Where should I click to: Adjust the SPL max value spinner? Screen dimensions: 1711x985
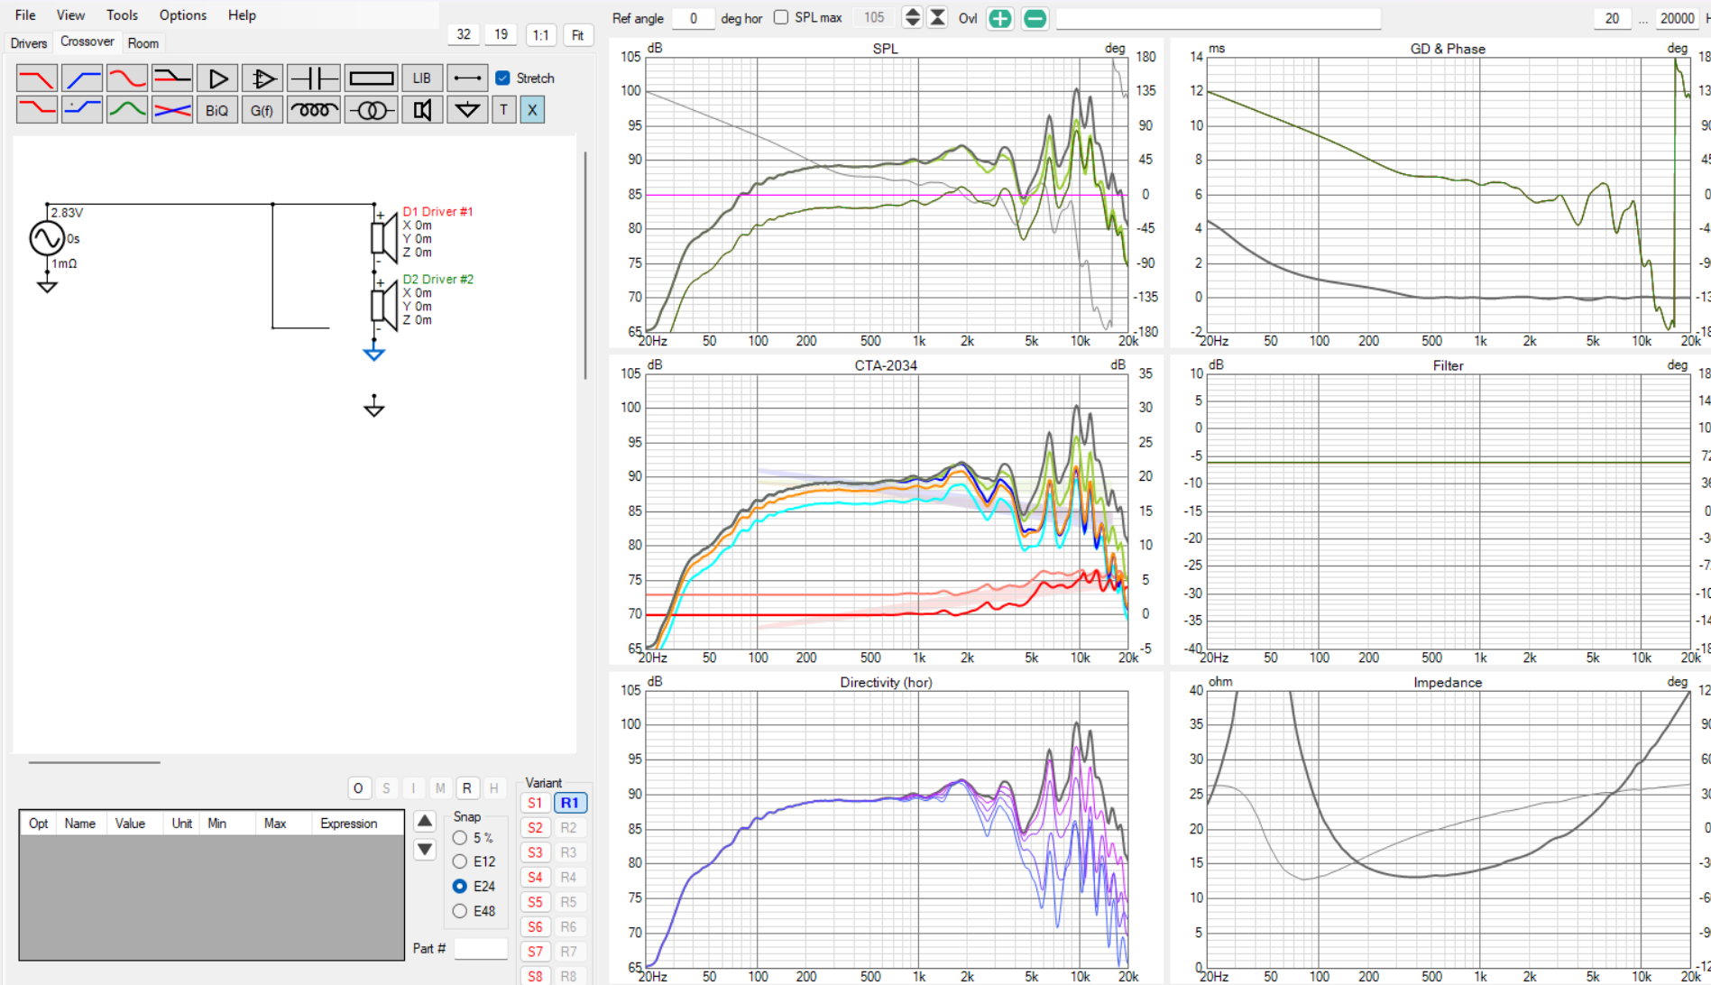(913, 18)
